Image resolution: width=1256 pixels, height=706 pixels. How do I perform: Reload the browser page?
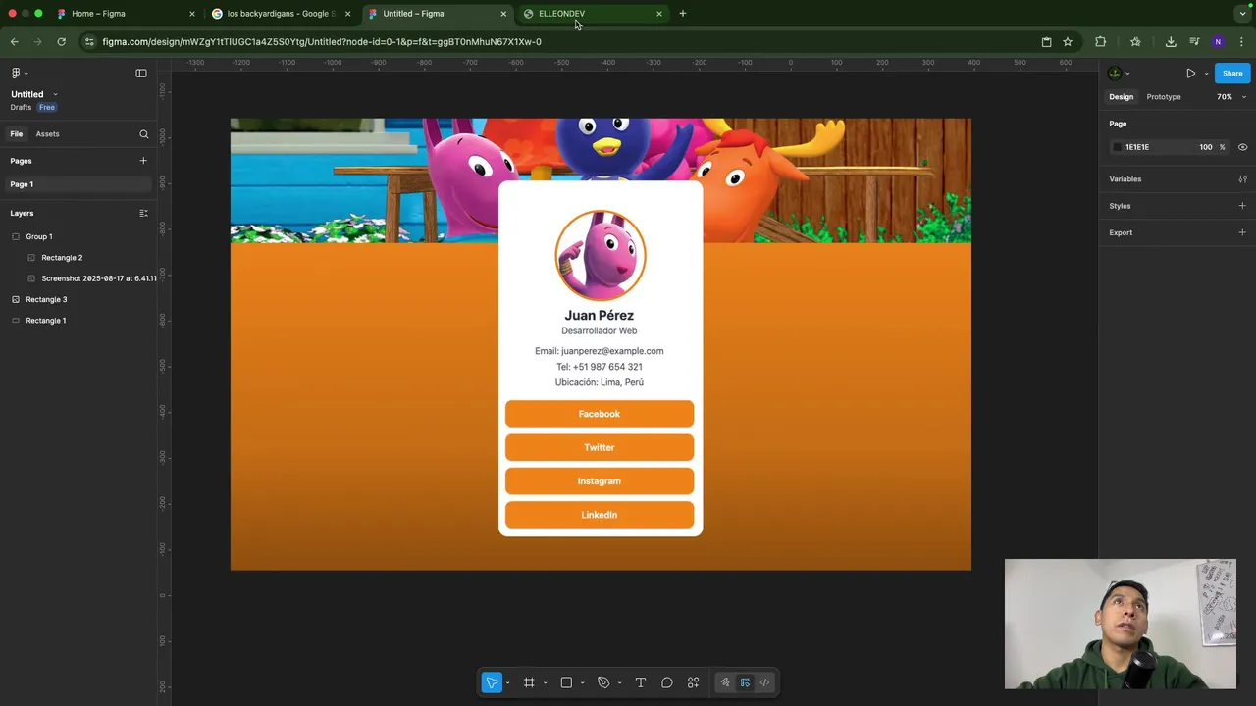point(61,41)
